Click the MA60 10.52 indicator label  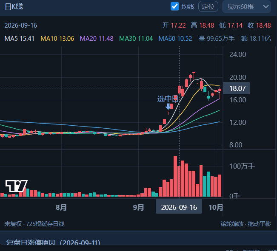(175, 39)
